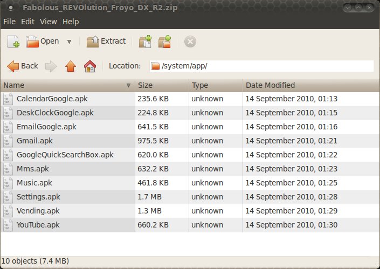Screen dimensions: 380x269
Task: Click the file icon beside GoogleQuickSearchBox.apk
Action: click(8, 155)
